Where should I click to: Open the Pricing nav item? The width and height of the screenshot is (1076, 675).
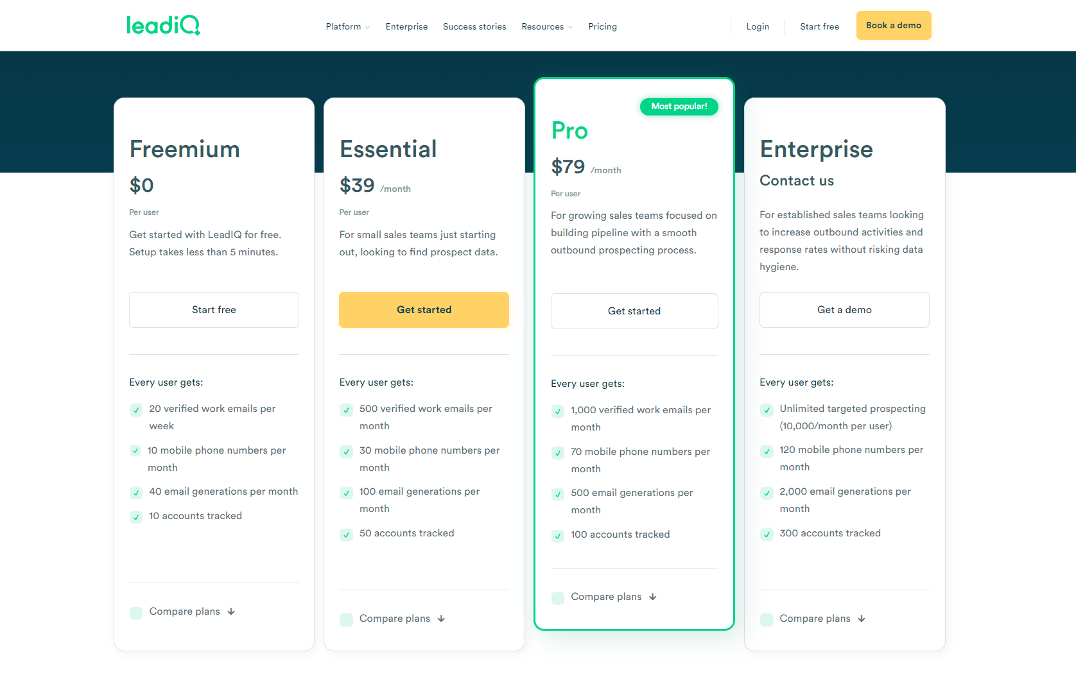point(602,26)
